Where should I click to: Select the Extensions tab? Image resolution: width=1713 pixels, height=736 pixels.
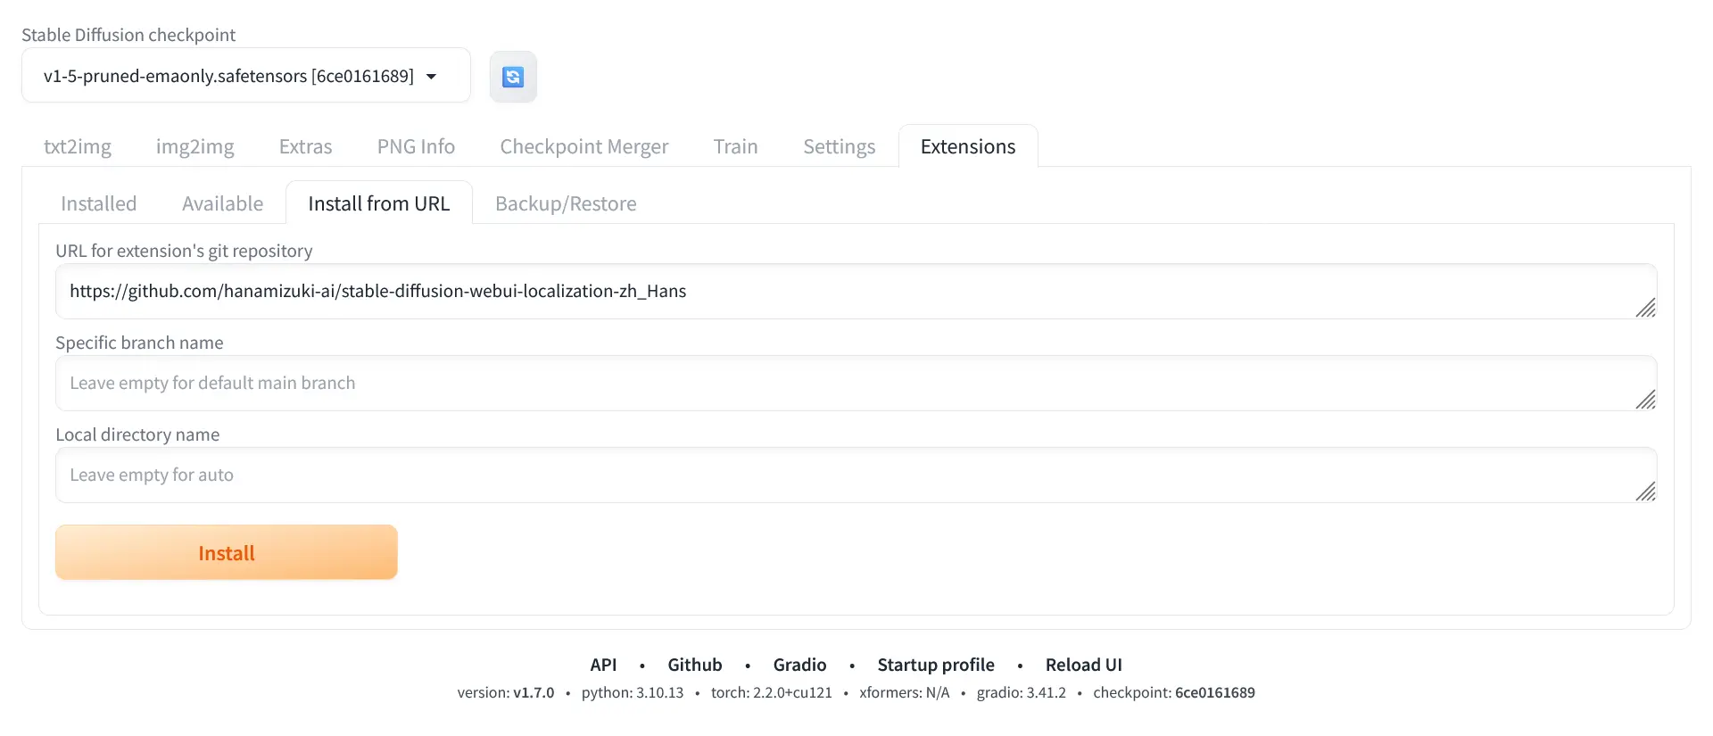[x=968, y=146]
